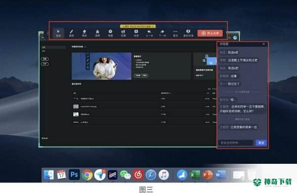Open WeChat from the dock

click(125, 175)
